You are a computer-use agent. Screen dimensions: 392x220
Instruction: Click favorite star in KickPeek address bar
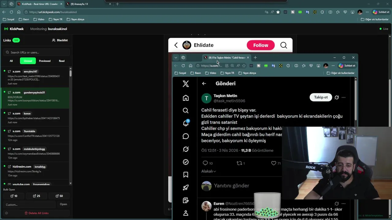(x=278, y=12)
